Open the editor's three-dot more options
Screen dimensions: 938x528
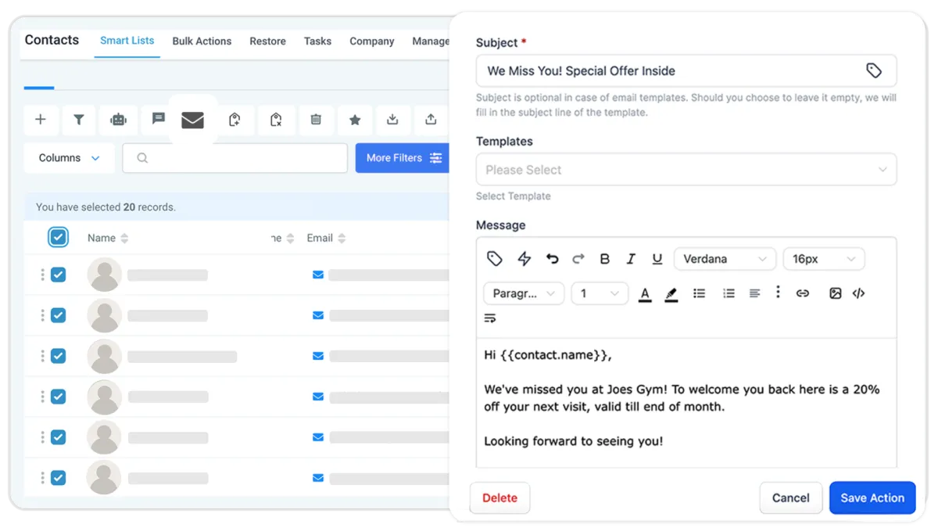(x=778, y=292)
